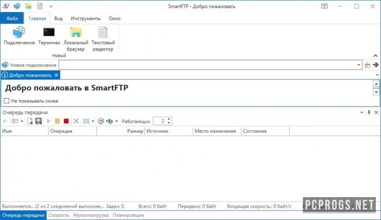The height and width of the screenshot is (220, 381).
Task: Expand the list view dropdown arrow
Action: click(22, 121)
